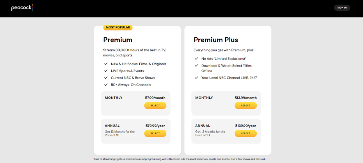The height and width of the screenshot is (163, 363).
Task: Click the Peacock logo
Action: coord(22,8)
